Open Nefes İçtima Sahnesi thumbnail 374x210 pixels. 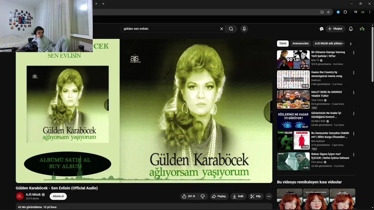[293, 161]
